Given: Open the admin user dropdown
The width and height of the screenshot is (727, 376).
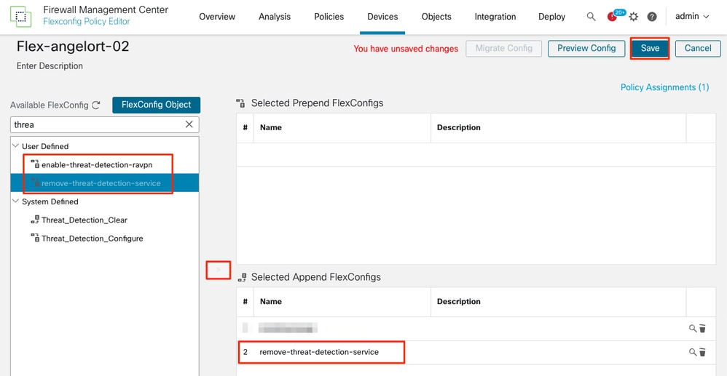Looking at the screenshot, I should [x=692, y=17].
